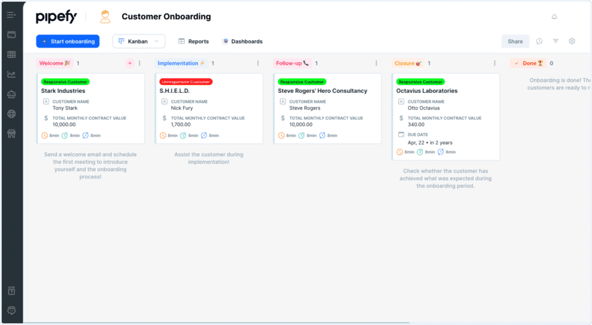Click blue timer icon on Steve Rogers card
The height and width of the screenshot is (325, 592).
pyautogui.click(x=322, y=135)
